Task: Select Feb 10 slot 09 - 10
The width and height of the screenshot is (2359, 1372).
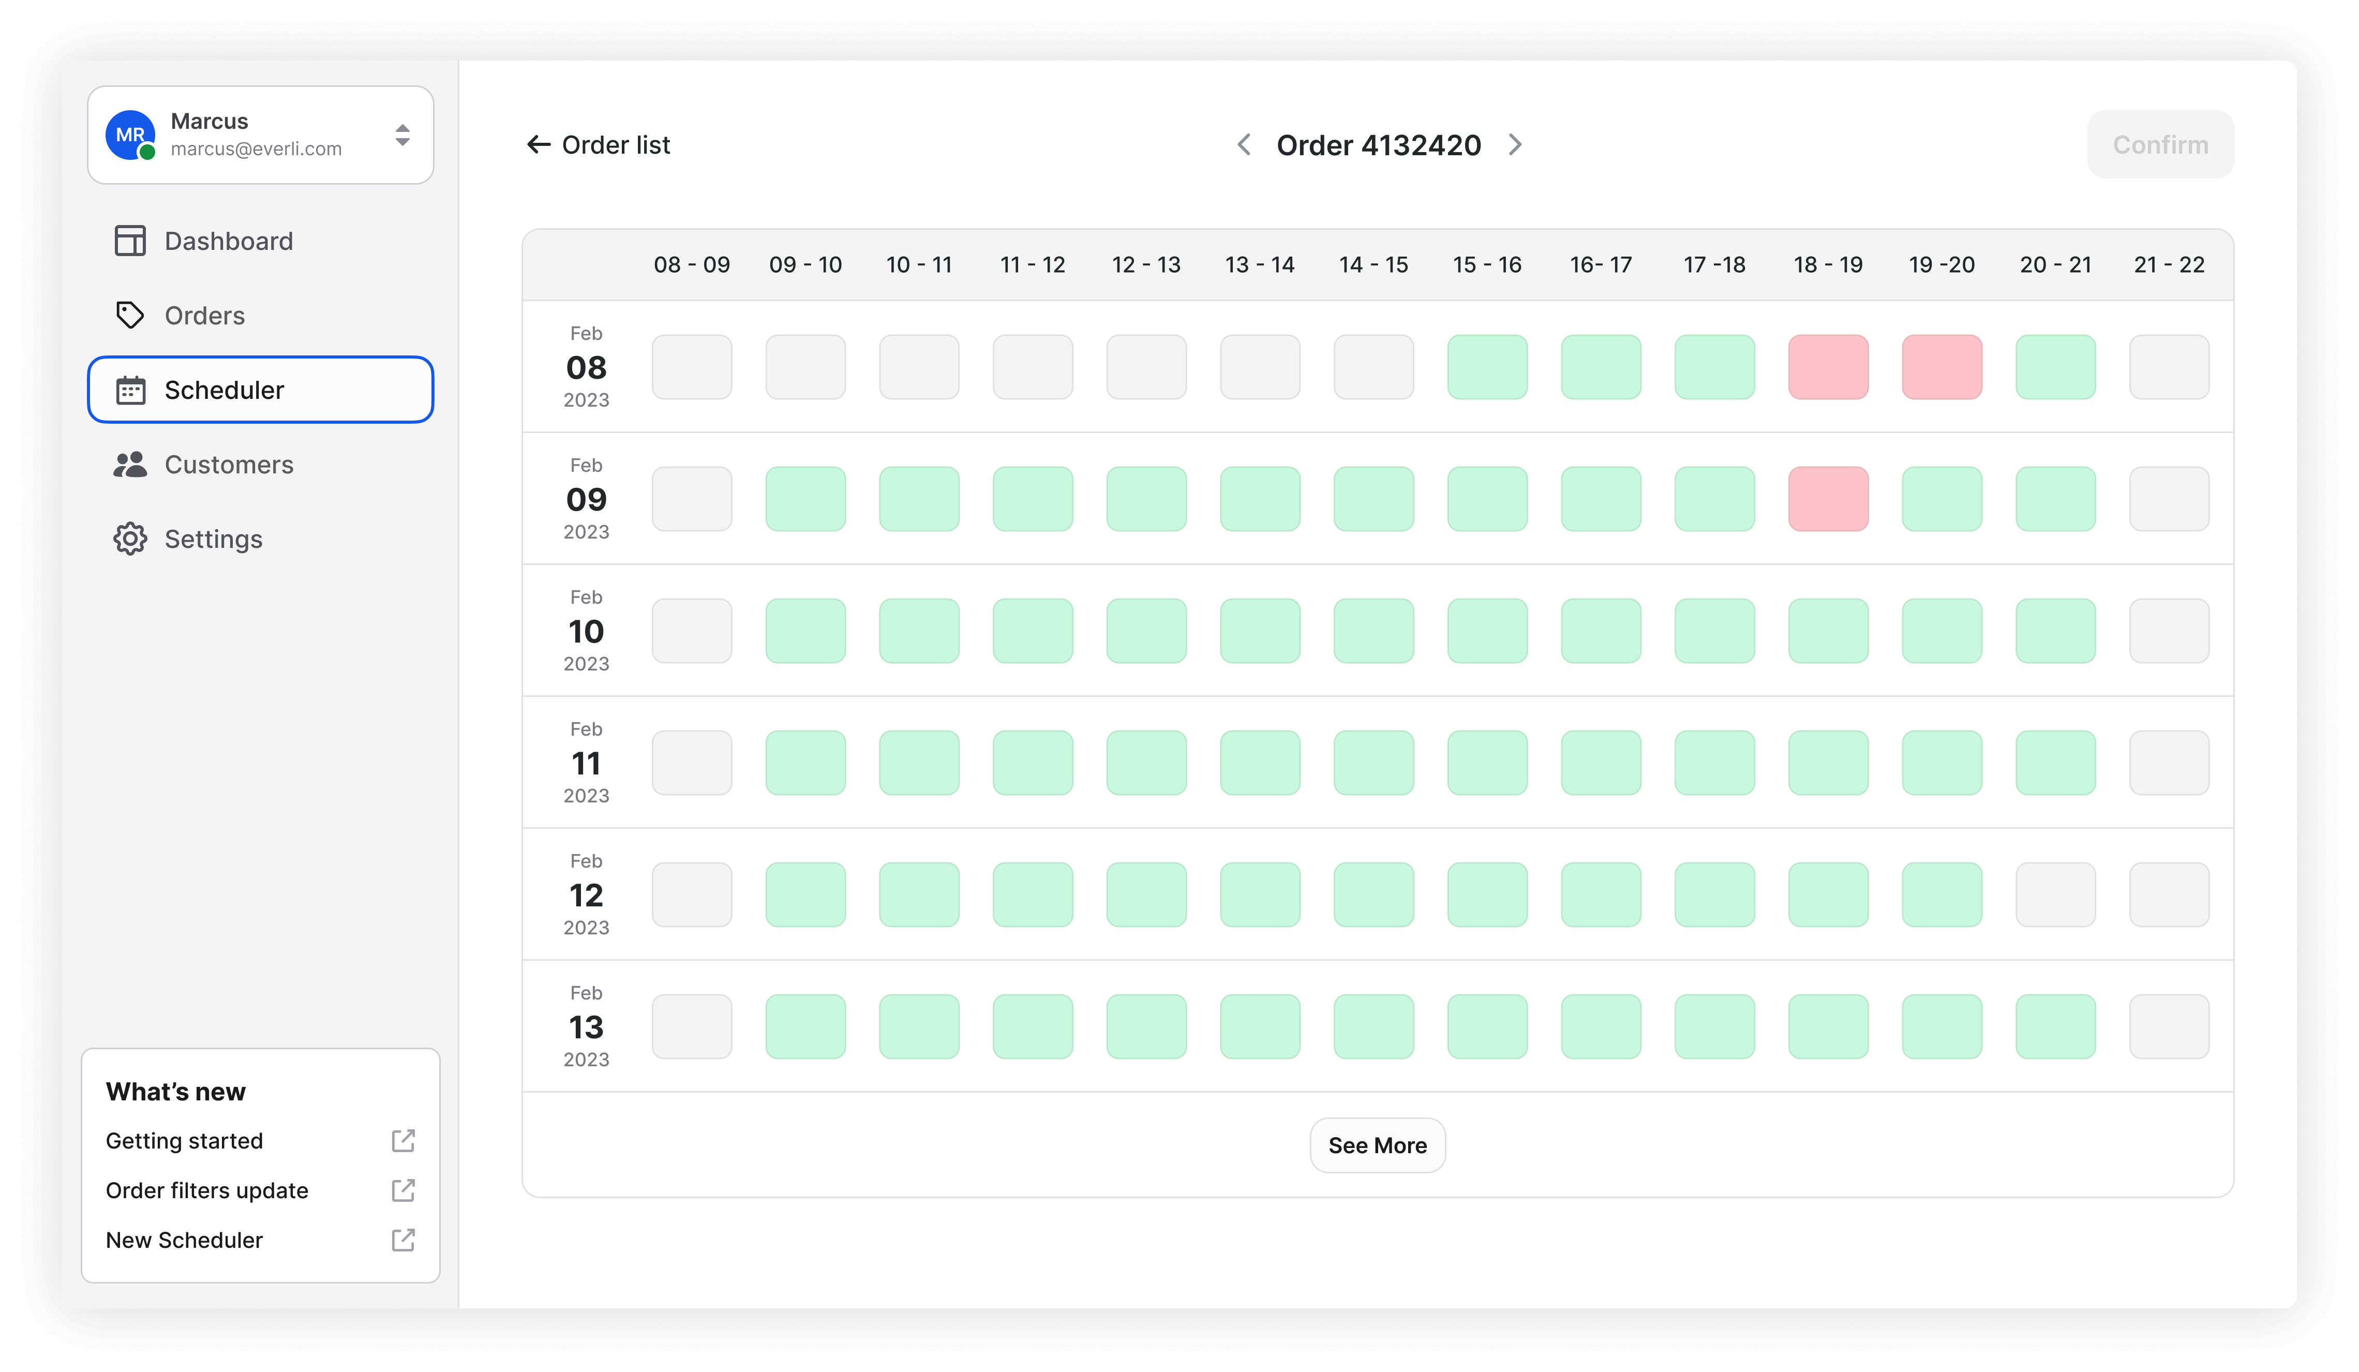Action: tap(805, 631)
